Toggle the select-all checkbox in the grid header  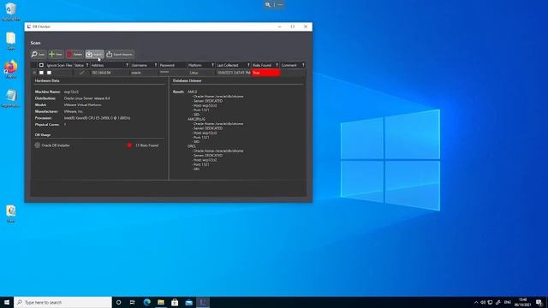pyautogui.click(x=41, y=65)
